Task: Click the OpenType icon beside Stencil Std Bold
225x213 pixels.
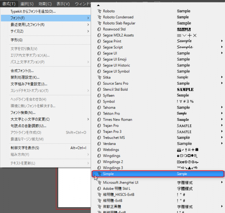Action: [x=99, y=89]
